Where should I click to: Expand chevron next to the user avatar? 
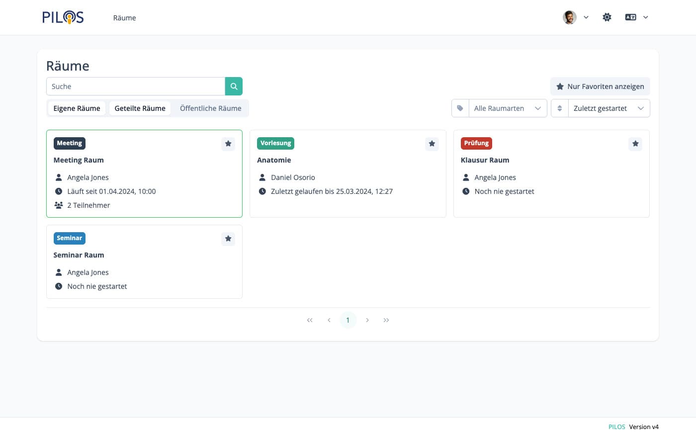click(586, 17)
